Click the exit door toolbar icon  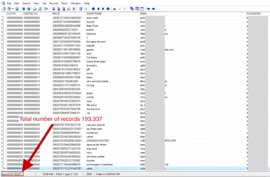(x=46, y=9)
